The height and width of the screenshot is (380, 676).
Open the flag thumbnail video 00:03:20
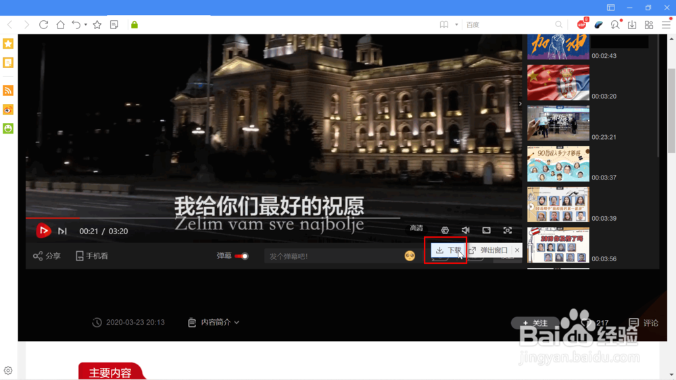click(x=558, y=82)
